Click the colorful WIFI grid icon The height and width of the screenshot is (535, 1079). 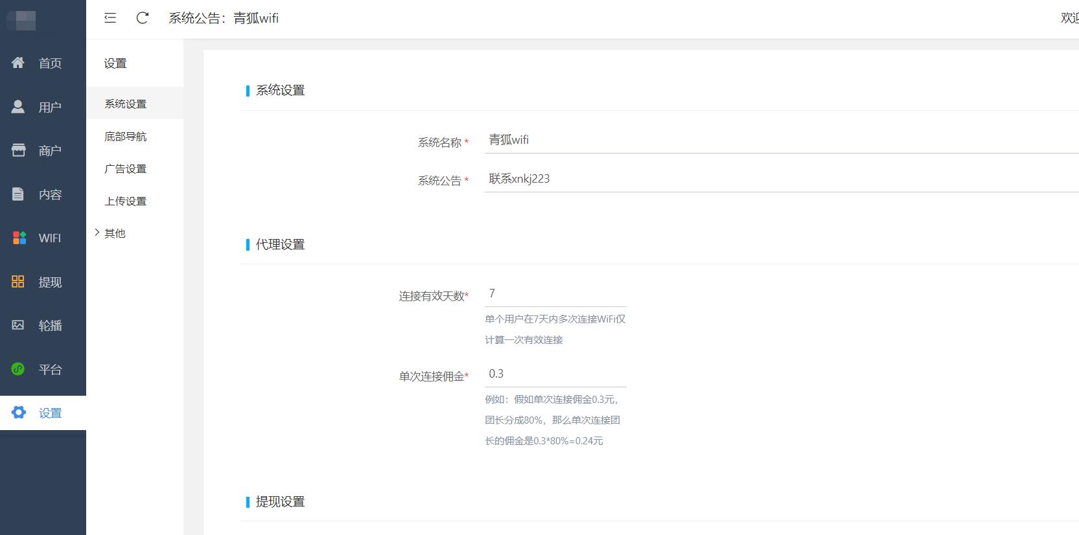click(x=19, y=238)
